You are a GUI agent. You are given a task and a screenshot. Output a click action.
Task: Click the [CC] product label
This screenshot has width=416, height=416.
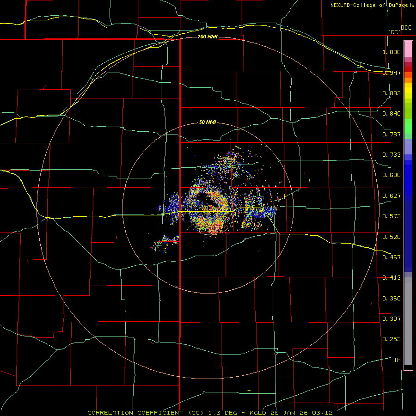(395, 32)
